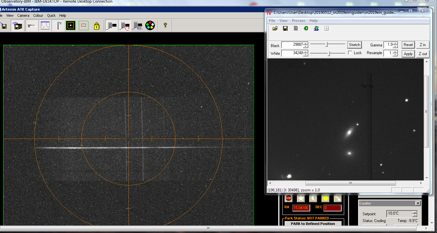Open the Process menu

298,21
